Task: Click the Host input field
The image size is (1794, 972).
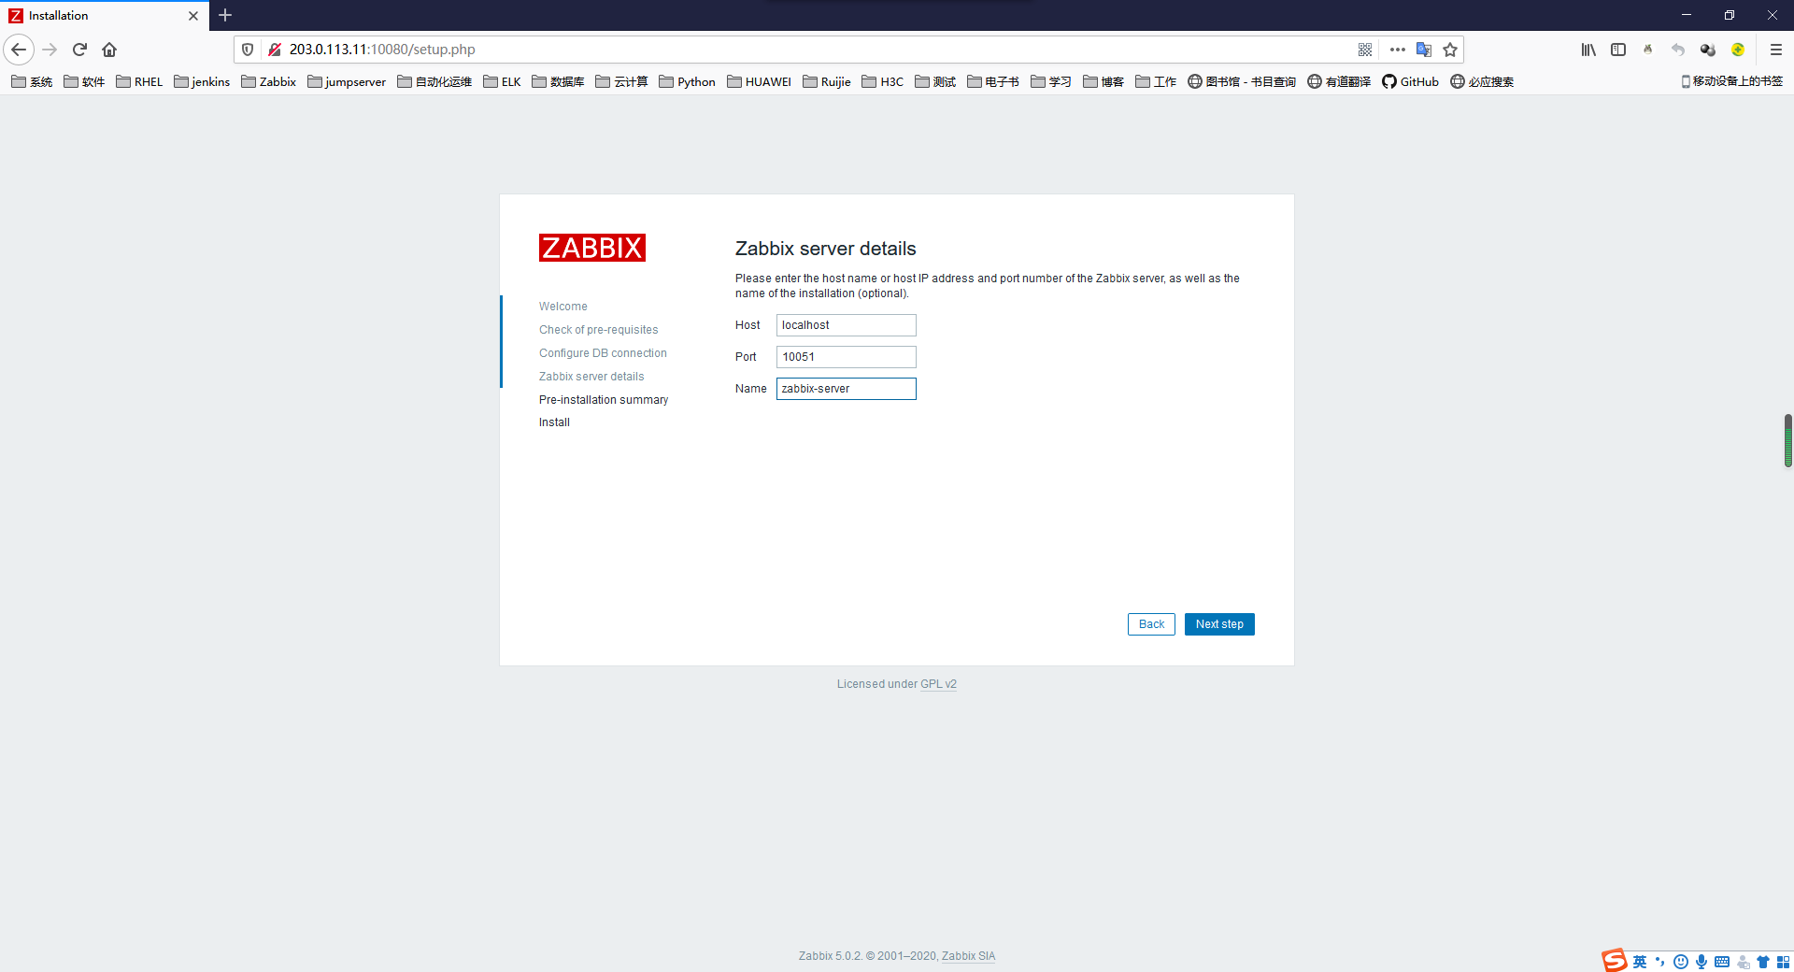Action: tap(846, 325)
